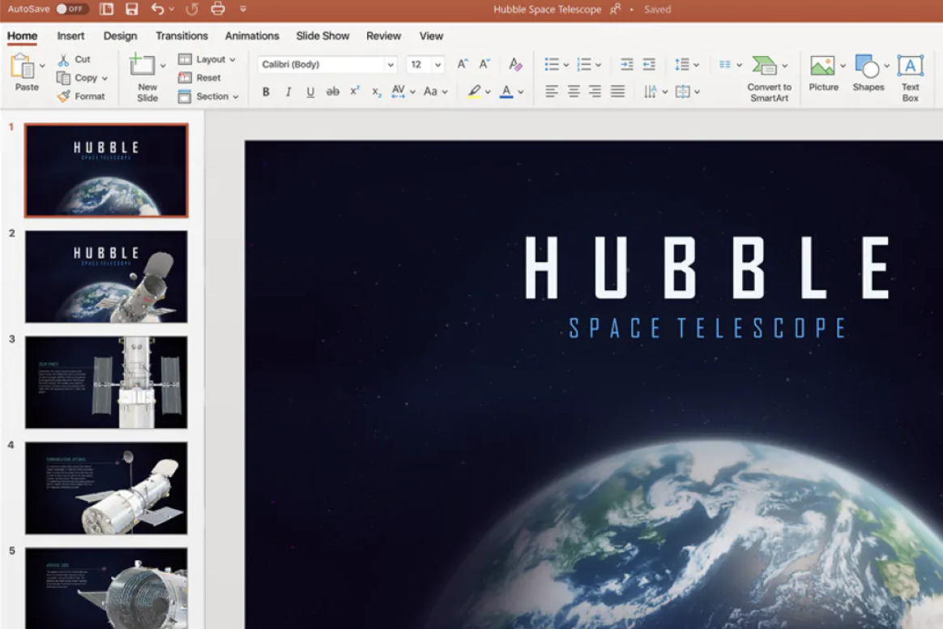Expand the New Slide dropdown arrow
The height and width of the screenshot is (629, 943).
162,66
